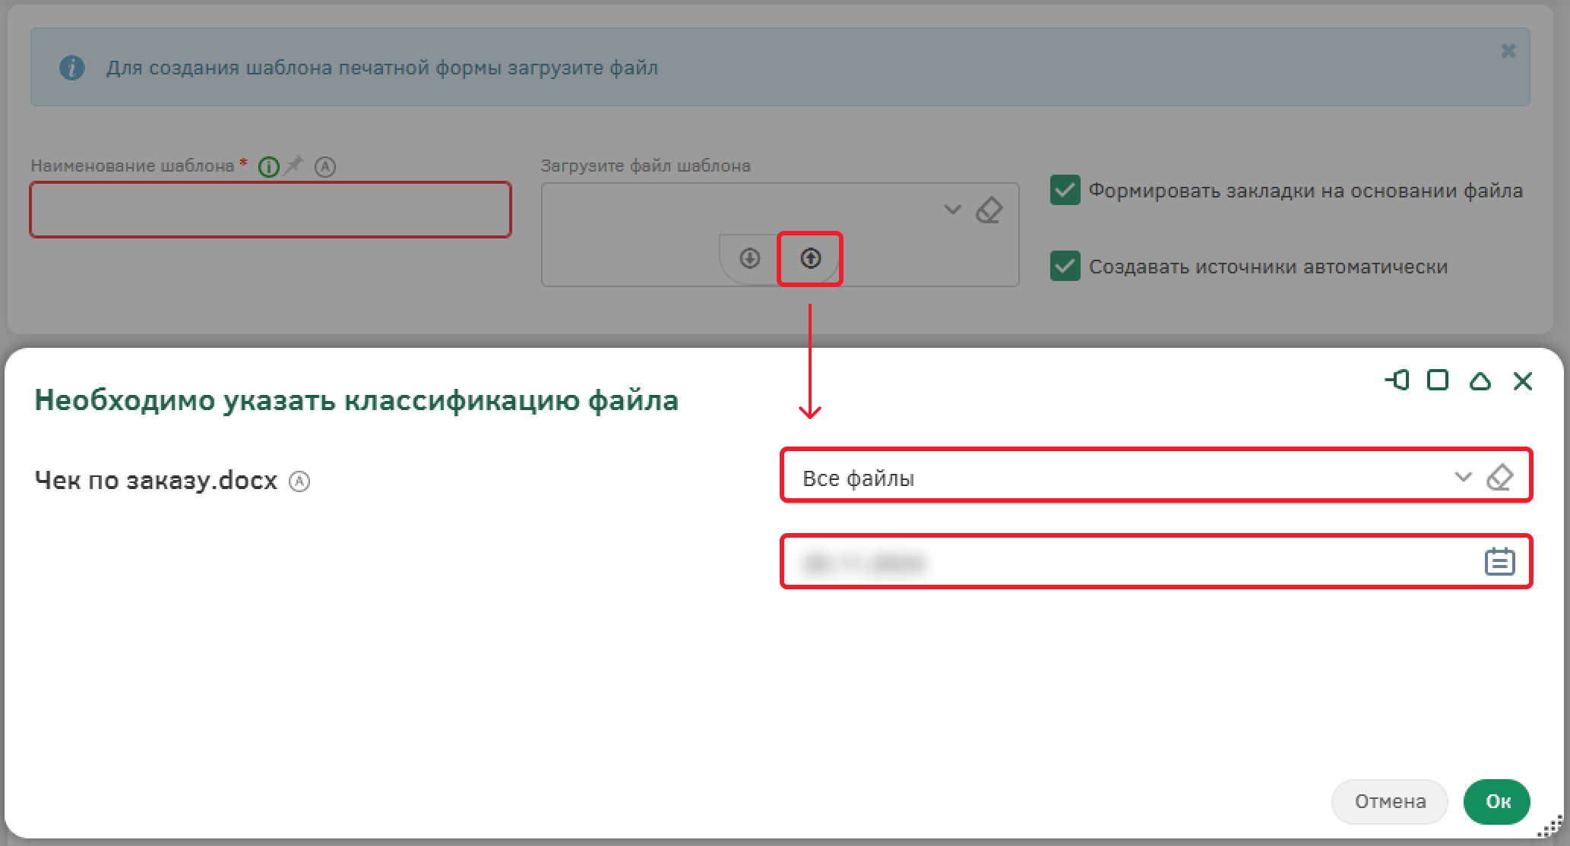This screenshot has width=1570, height=846.
Task: Open the calendar date picker icon
Action: coord(1499,562)
